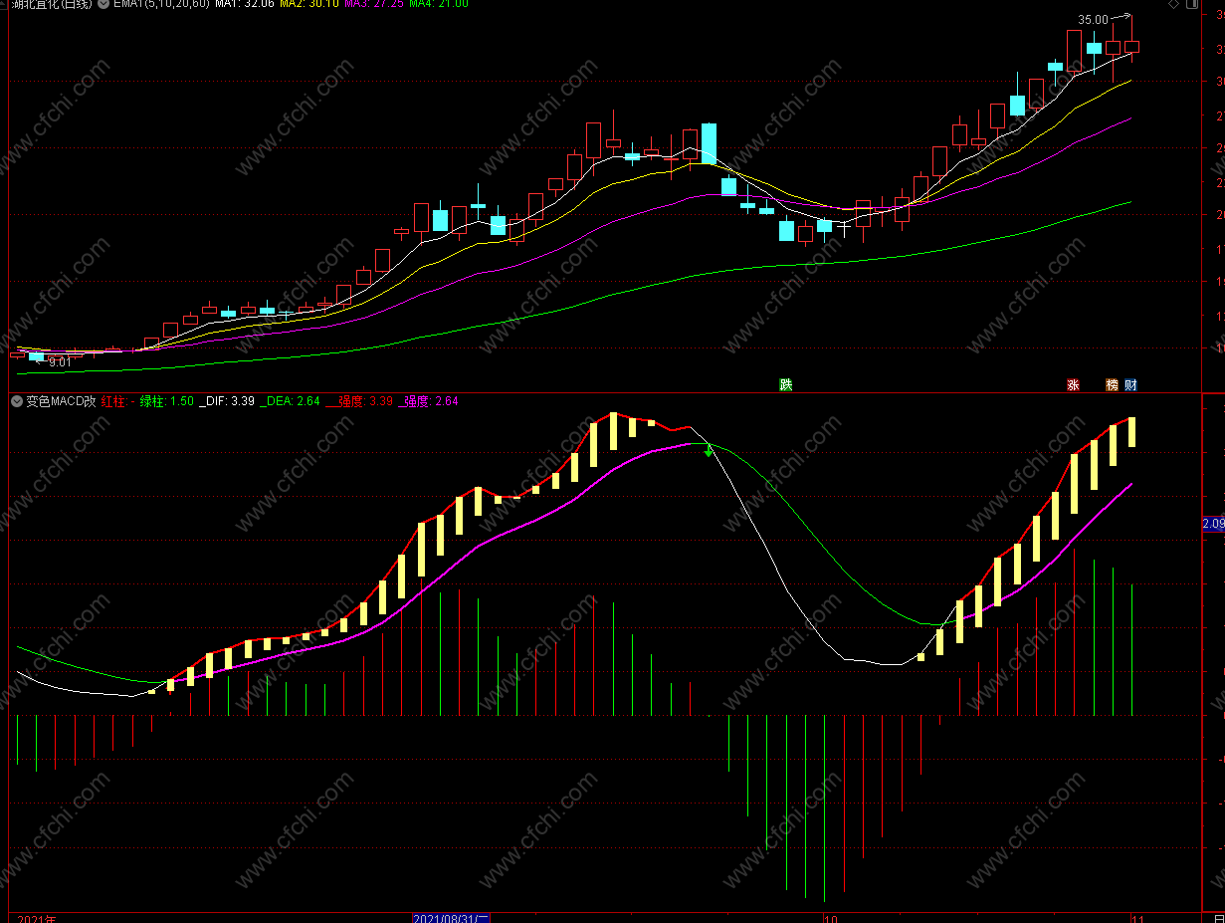The image size is (1225, 923).
Task: Open the 变色MACD改 indicator dropdown arrow
Action: click(x=16, y=401)
